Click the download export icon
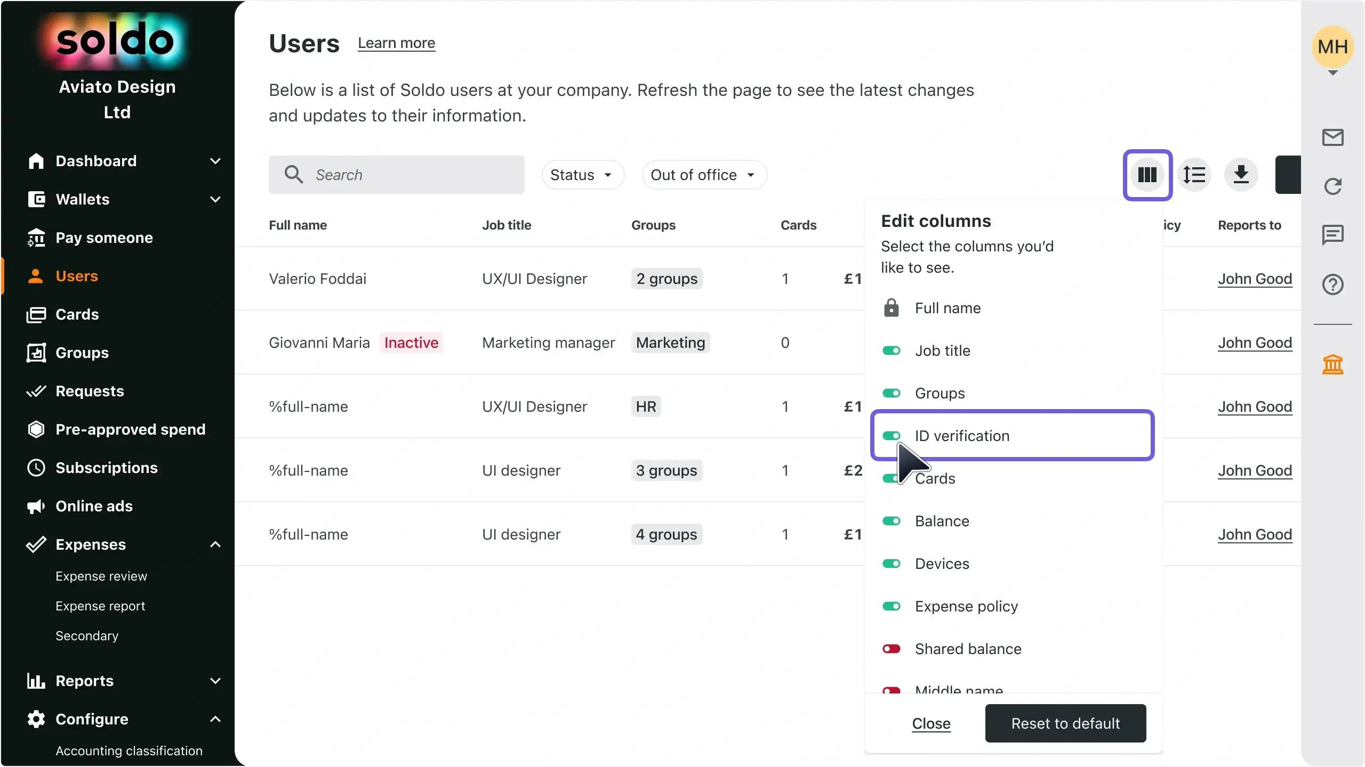Screen dimensions: 1365x767 coord(1241,175)
